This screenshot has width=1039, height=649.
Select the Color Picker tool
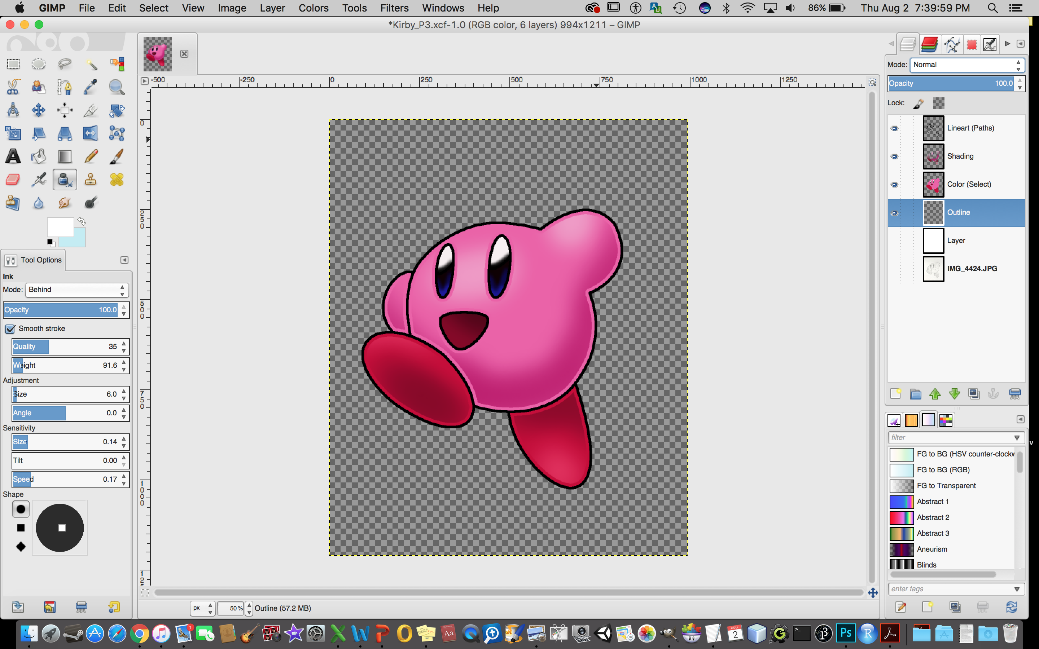pos(91,87)
